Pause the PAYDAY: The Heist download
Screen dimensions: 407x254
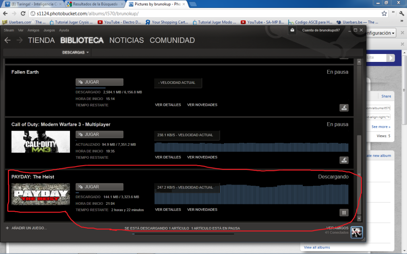(344, 213)
